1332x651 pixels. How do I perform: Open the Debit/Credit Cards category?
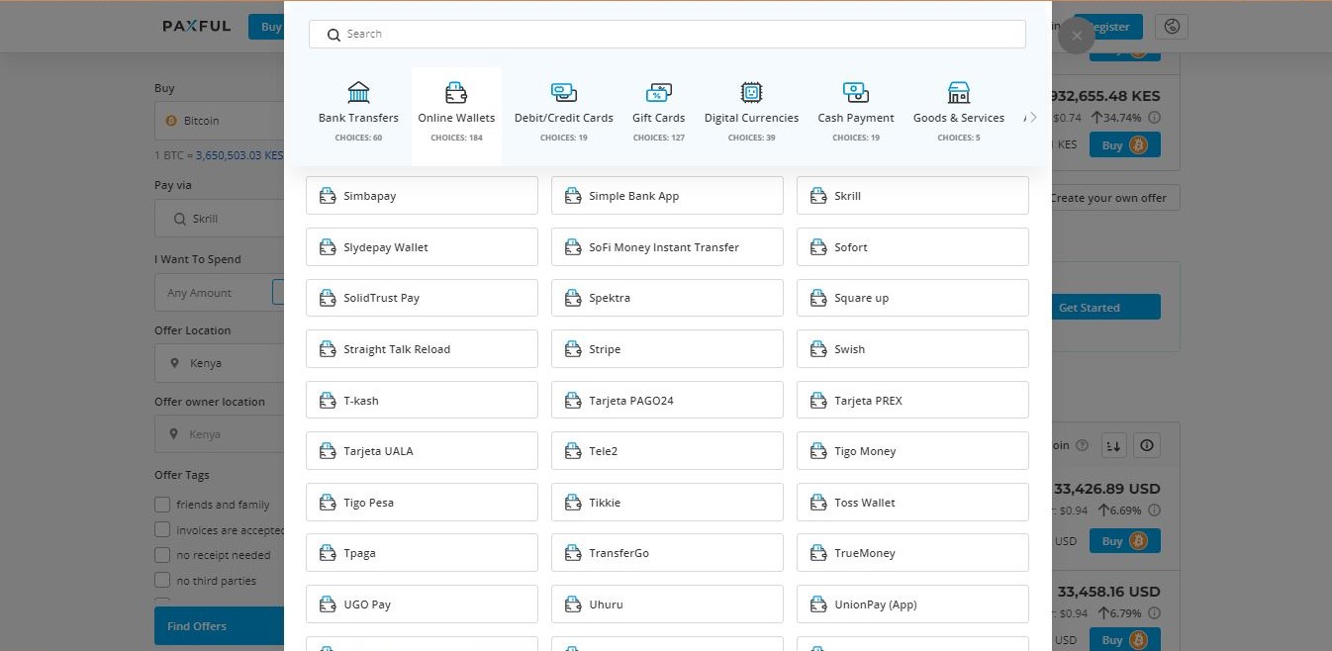pyautogui.click(x=564, y=115)
